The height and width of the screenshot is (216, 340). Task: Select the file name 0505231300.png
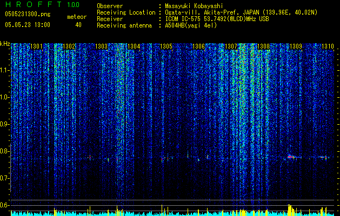28,14
